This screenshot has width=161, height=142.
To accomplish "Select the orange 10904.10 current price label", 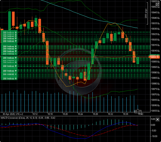I will 154,57.
